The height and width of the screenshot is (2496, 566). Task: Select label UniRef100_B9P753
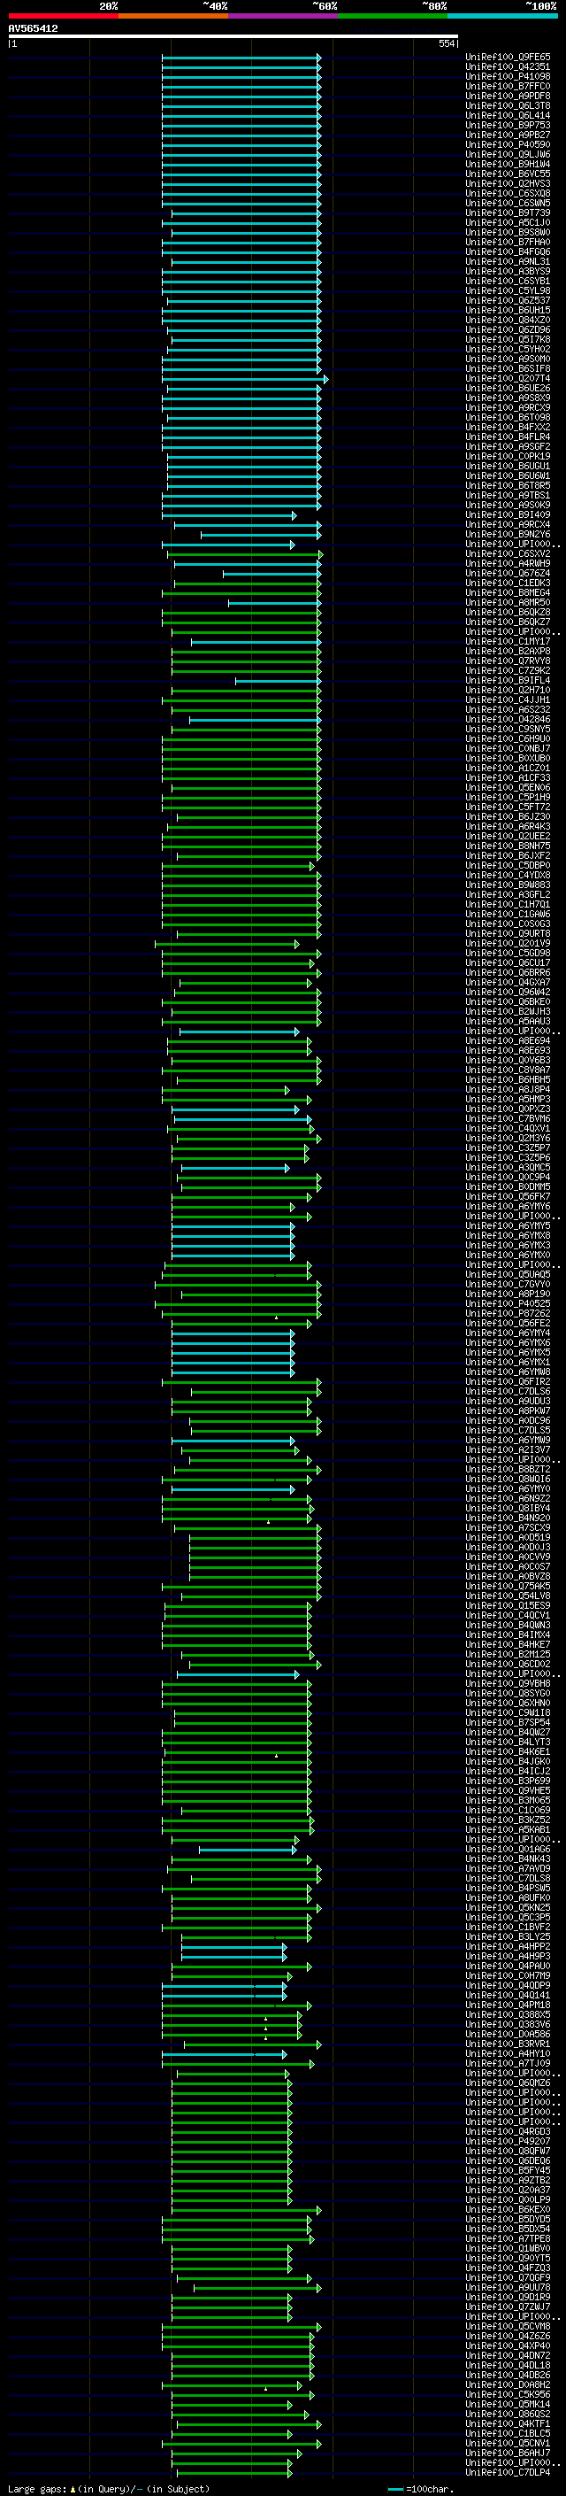pos(507,125)
